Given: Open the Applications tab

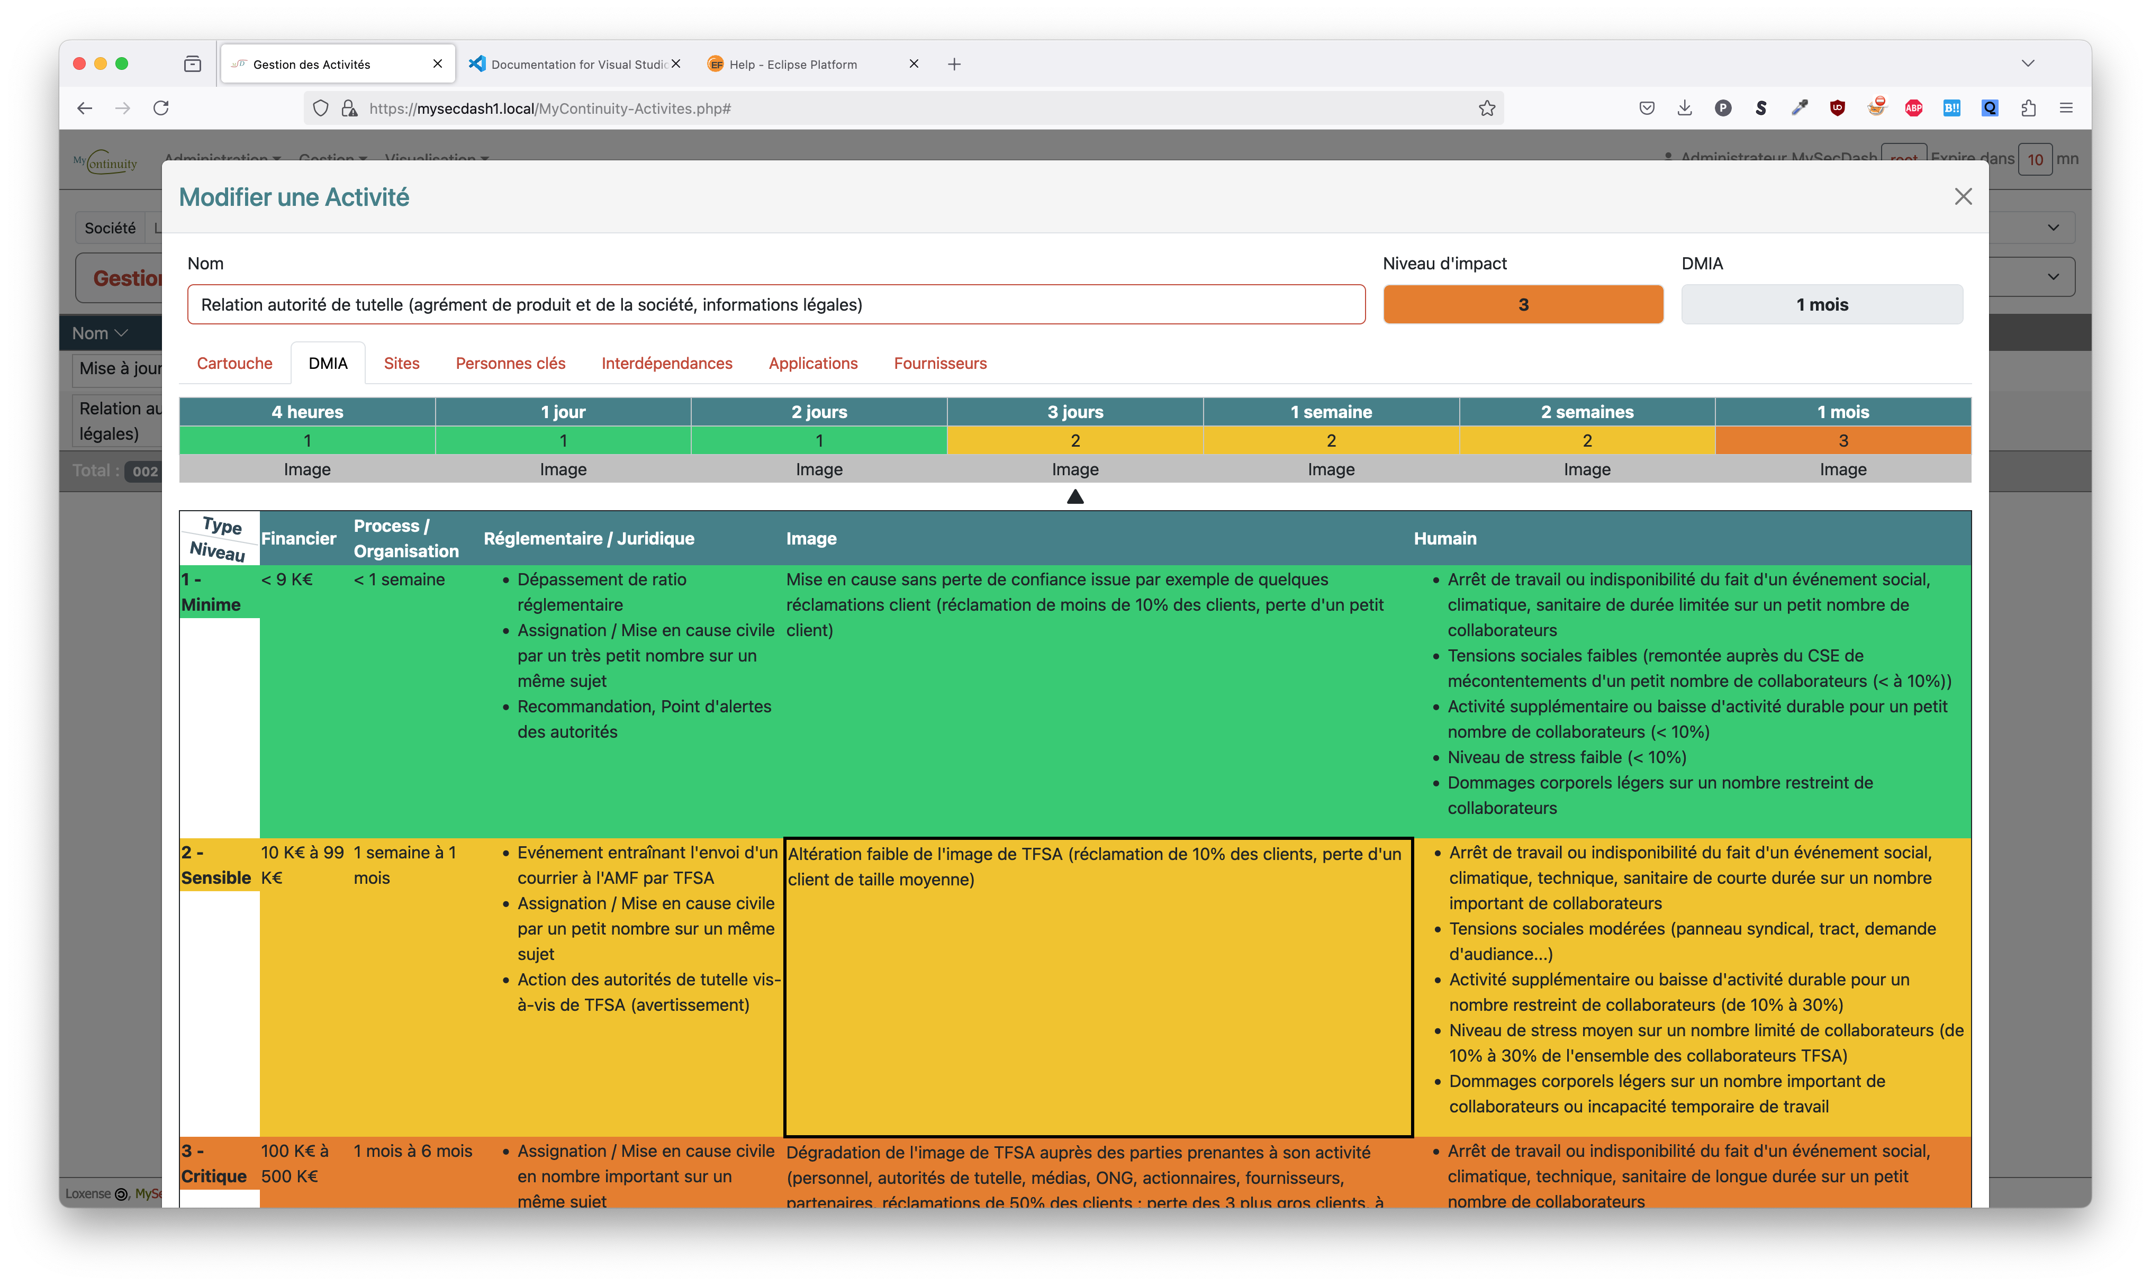Looking at the screenshot, I should point(813,363).
